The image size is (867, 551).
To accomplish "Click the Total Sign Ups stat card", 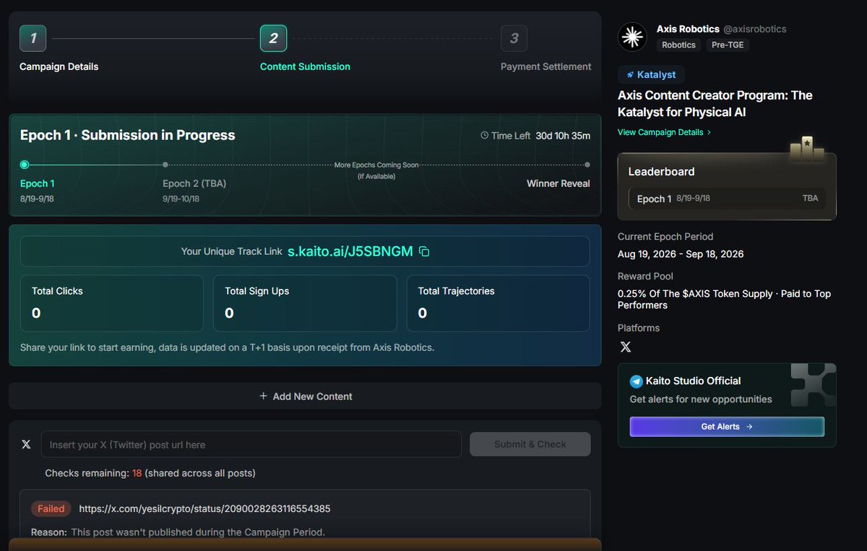I will [305, 303].
